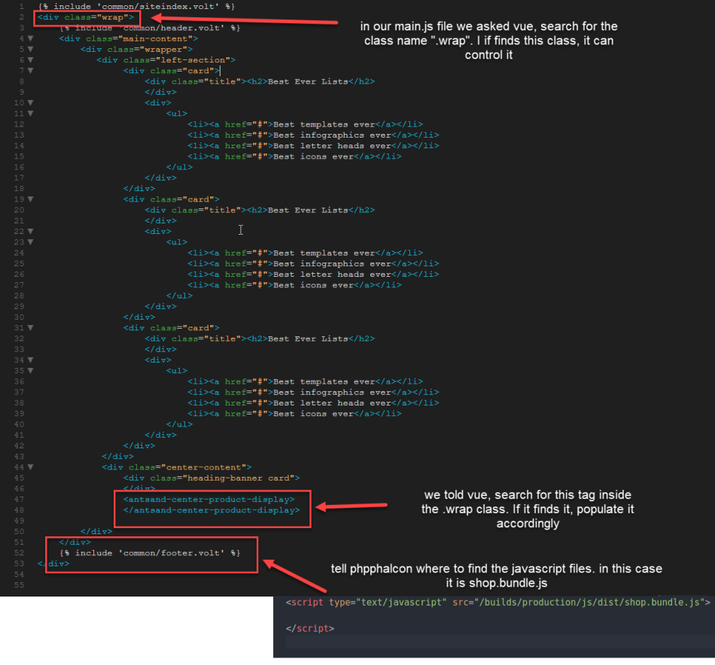This screenshot has width=715, height=665.
Task: Click the opening antsand-center-product-display tag
Action: point(208,500)
